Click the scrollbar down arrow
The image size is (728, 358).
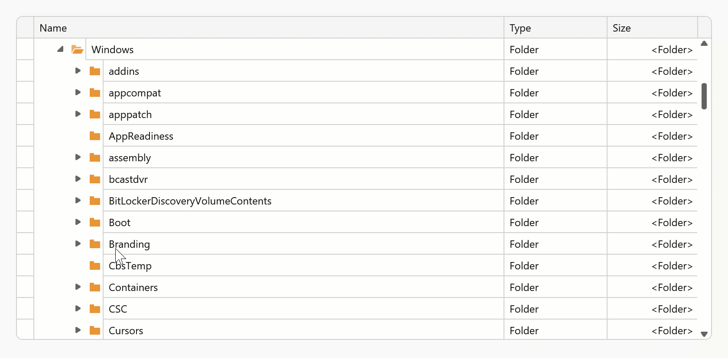click(x=704, y=334)
